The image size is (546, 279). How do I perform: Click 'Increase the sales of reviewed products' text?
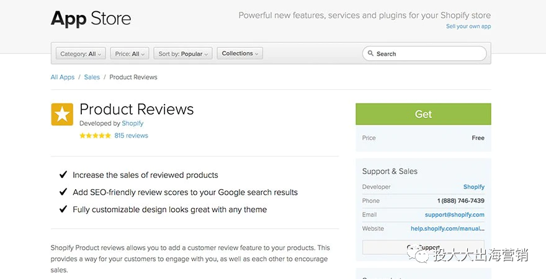pyautogui.click(x=145, y=175)
